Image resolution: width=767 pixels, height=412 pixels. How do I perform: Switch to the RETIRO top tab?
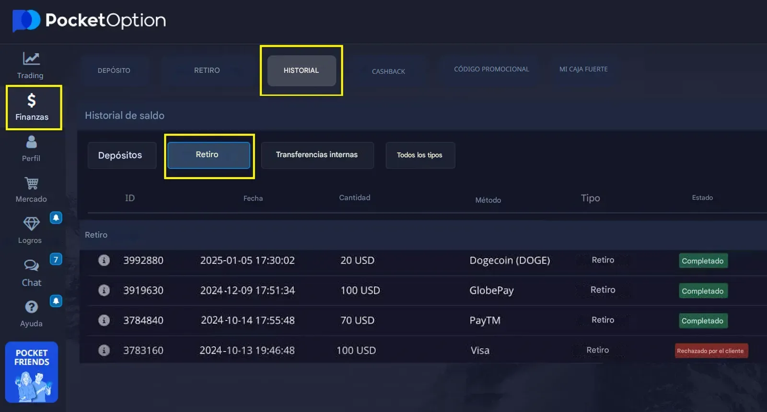[207, 70]
